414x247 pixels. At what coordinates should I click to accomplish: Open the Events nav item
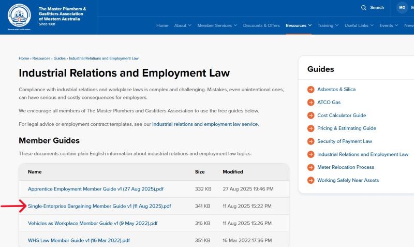click(x=386, y=25)
